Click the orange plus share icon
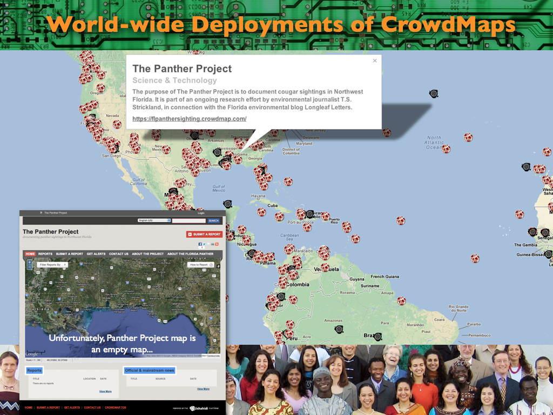The width and height of the screenshot is (553, 415). (217, 244)
